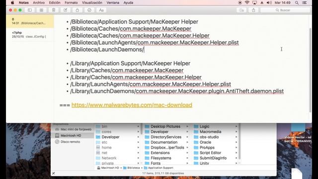Open the Formato menu
This screenshot has height=179, width=318.
[x=71, y=2]
